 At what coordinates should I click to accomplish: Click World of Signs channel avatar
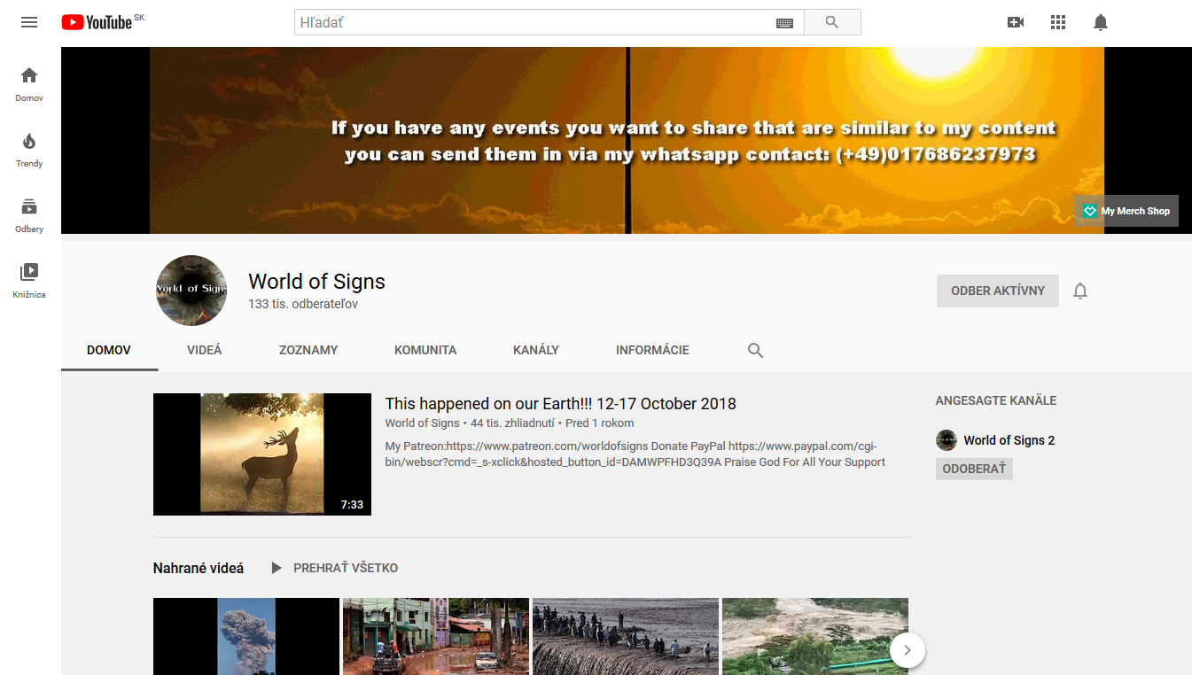[x=191, y=291]
